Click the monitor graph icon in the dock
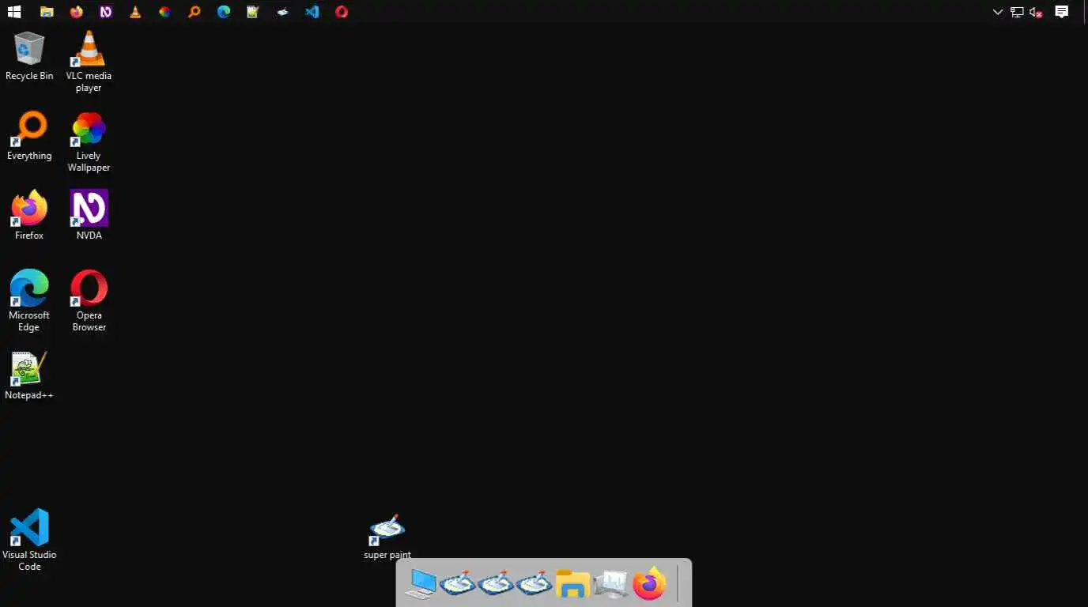Image resolution: width=1088 pixels, height=607 pixels. [610, 584]
